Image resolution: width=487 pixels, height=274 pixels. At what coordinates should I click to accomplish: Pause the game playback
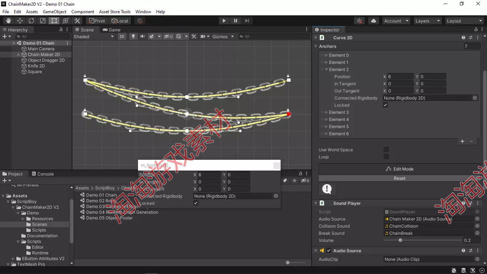[x=235, y=21]
